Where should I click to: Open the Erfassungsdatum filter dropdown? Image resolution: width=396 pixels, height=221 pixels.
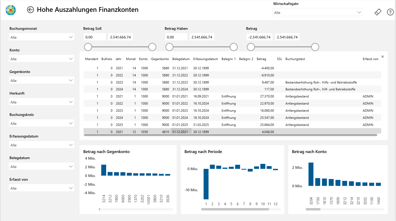(x=42, y=145)
